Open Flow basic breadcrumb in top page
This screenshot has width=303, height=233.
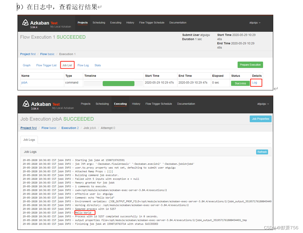[x=47, y=54]
